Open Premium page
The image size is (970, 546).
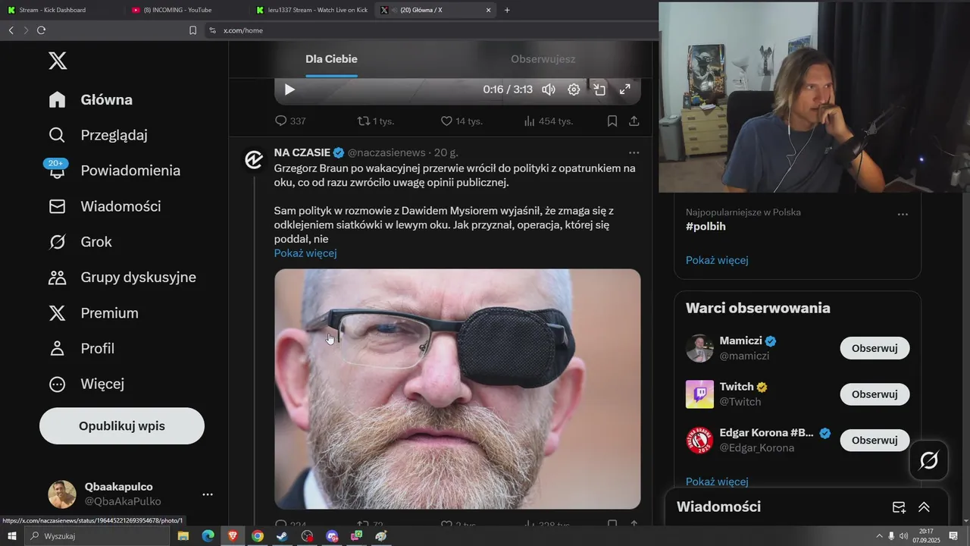tap(94, 313)
